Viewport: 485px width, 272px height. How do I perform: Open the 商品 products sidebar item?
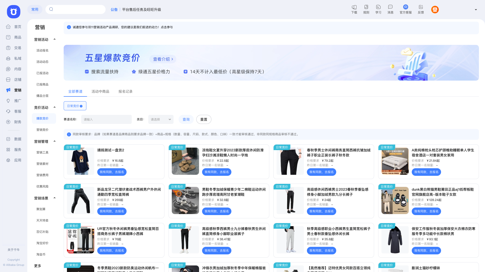[14, 37]
